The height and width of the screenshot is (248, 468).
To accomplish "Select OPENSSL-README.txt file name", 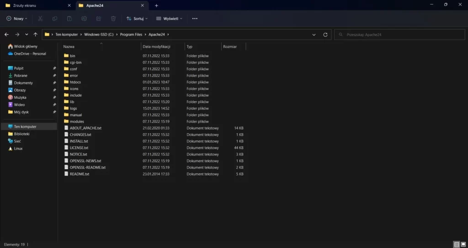I will [88, 167].
